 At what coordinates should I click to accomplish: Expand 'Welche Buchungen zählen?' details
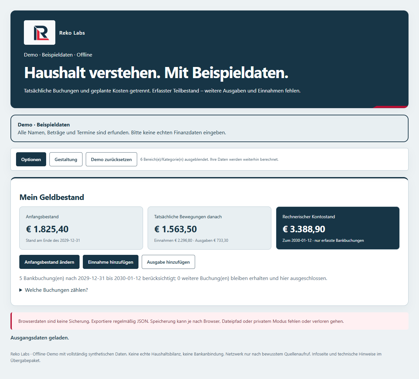click(x=54, y=290)
